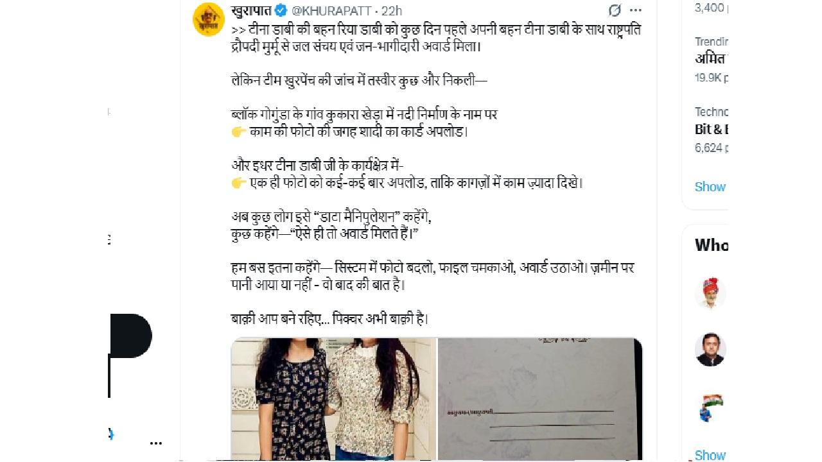Expand trends with Show more link
Image resolution: width=822 pixels, height=462 pixels.
coord(710,187)
